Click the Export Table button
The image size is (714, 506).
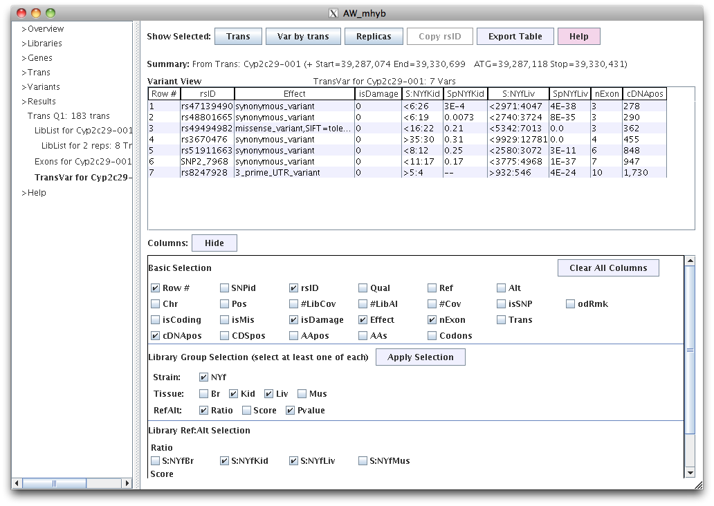[515, 37]
